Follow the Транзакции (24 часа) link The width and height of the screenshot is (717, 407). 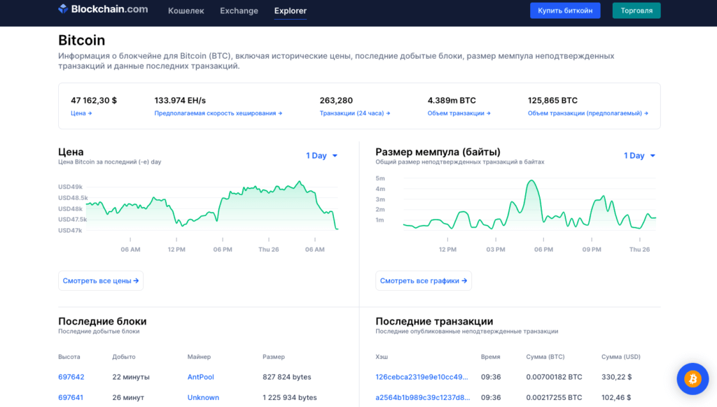tap(354, 113)
